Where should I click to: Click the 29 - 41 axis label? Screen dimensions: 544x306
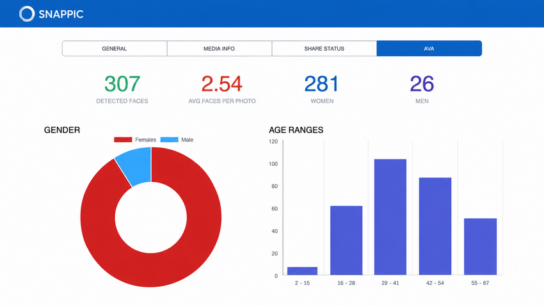point(390,283)
